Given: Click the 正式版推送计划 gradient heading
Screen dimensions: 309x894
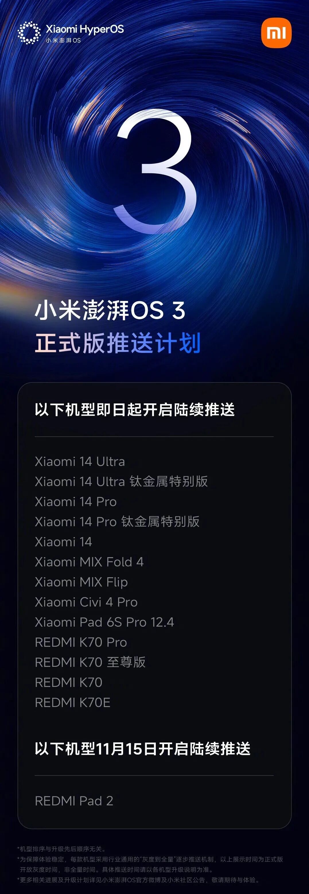Looking at the screenshot, I should click(118, 343).
